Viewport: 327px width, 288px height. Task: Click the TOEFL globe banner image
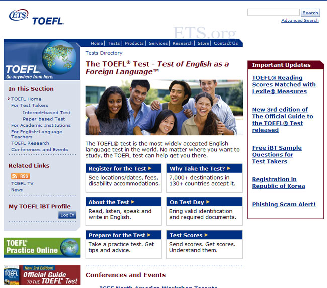point(42,60)
